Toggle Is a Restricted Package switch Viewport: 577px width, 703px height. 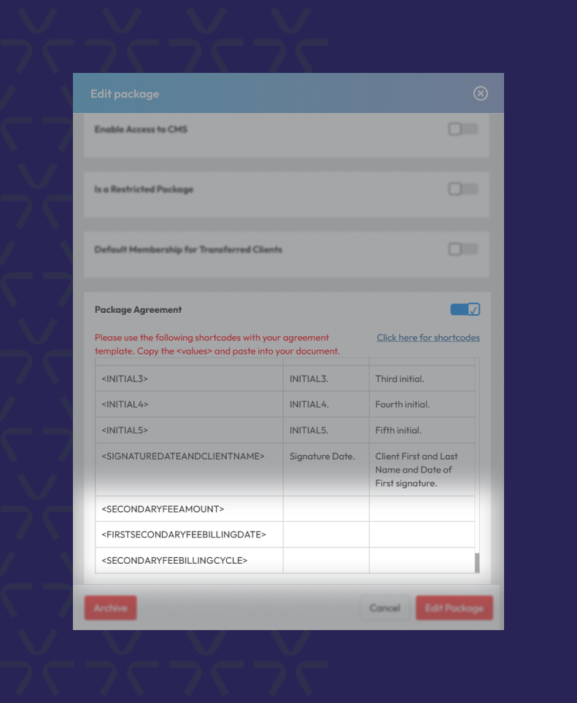pos(462,189)
